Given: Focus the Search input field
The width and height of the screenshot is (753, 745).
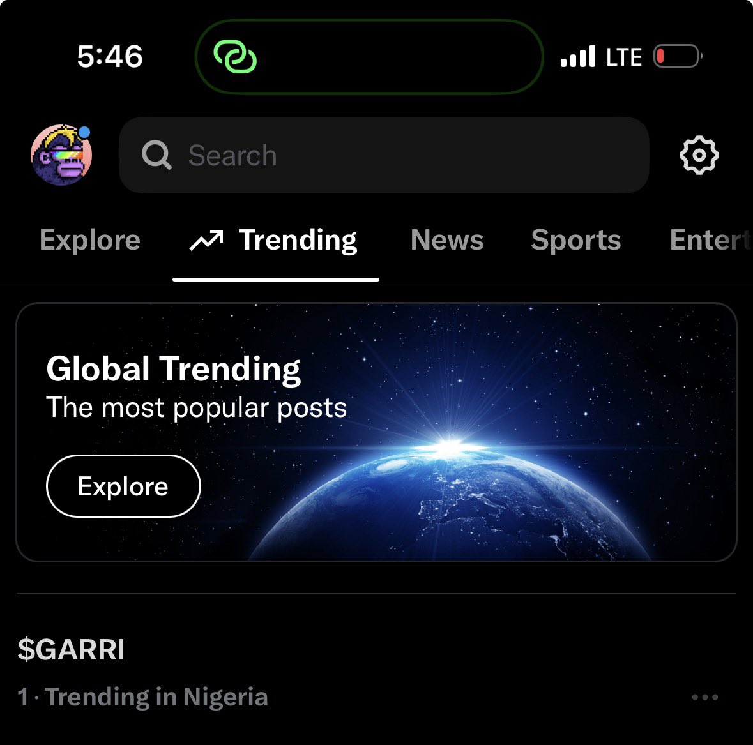Looking at the screenshot, I should pyautogui.click(x=384, y=155).
